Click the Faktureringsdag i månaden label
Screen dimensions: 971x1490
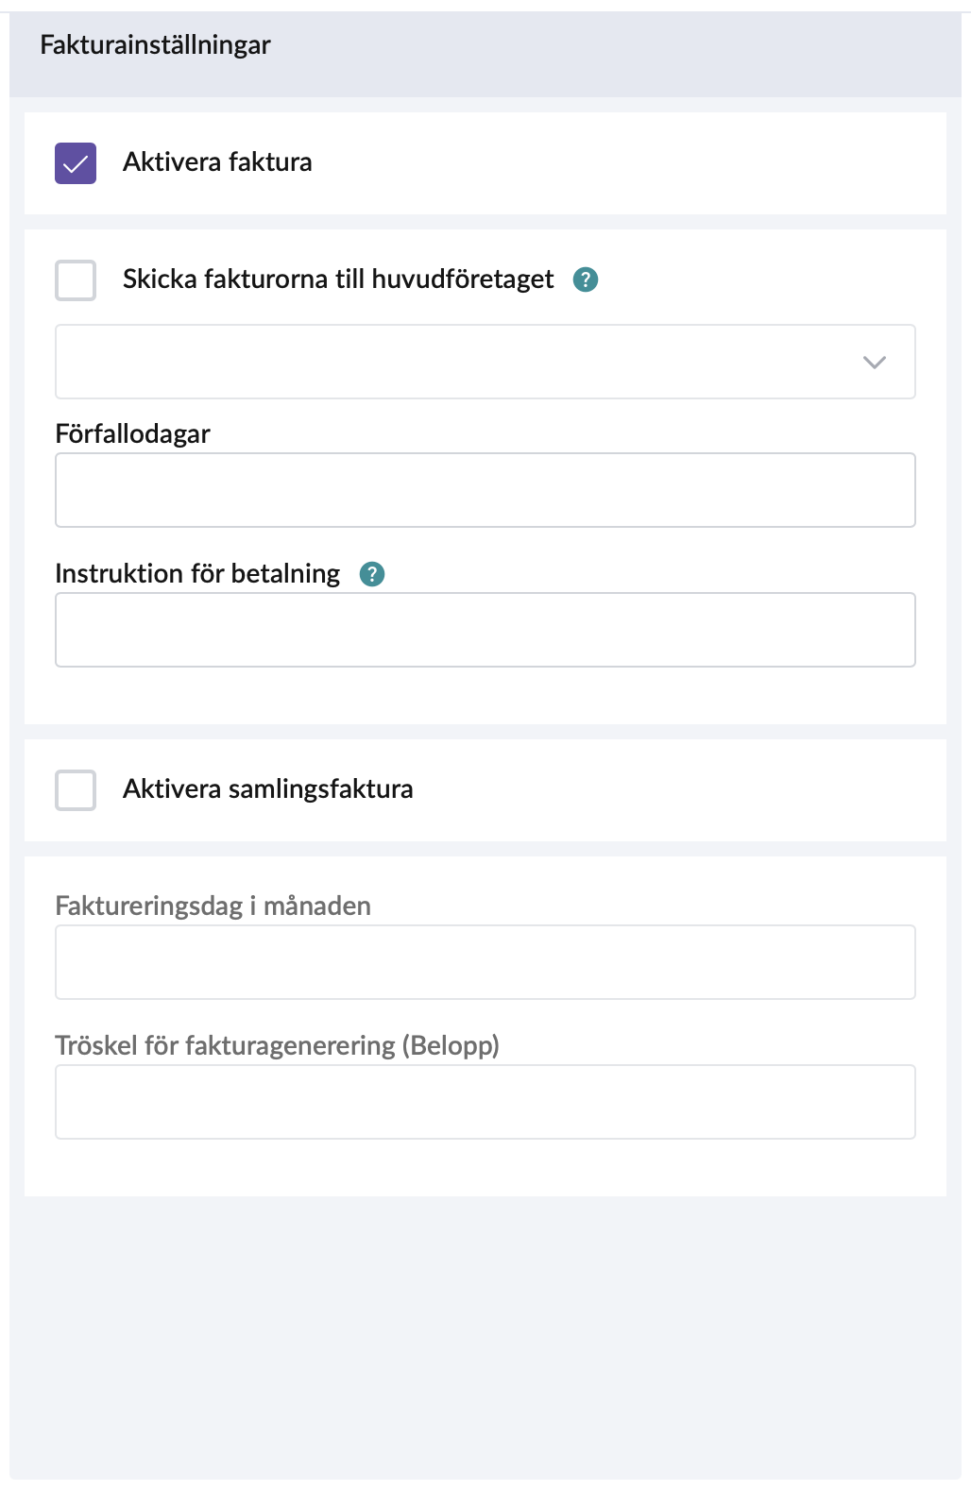tap(213, 906)
